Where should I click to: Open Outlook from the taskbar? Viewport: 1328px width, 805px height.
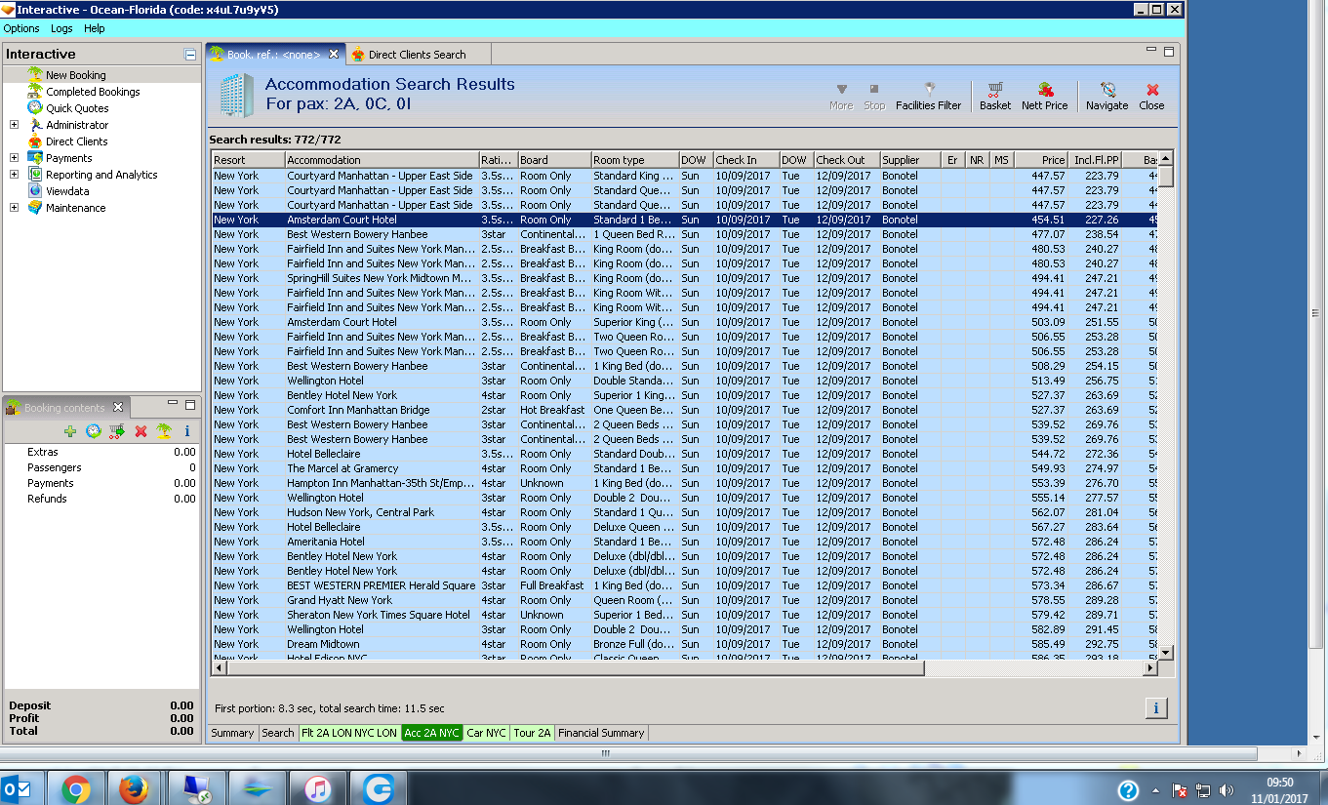[17, 789]
